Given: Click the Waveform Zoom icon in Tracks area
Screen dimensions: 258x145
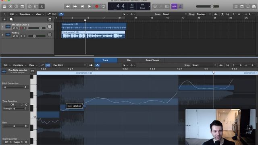Looking at the screenshot, I should coord(216,14).
